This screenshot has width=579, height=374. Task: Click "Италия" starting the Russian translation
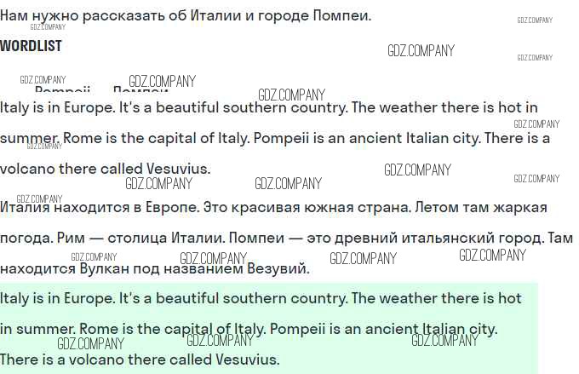point(26,207)
